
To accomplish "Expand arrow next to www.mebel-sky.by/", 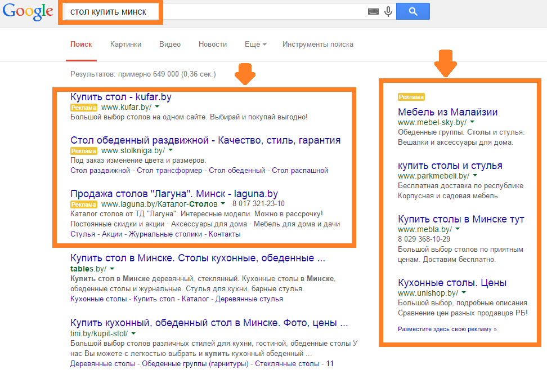I will [472, 122].
